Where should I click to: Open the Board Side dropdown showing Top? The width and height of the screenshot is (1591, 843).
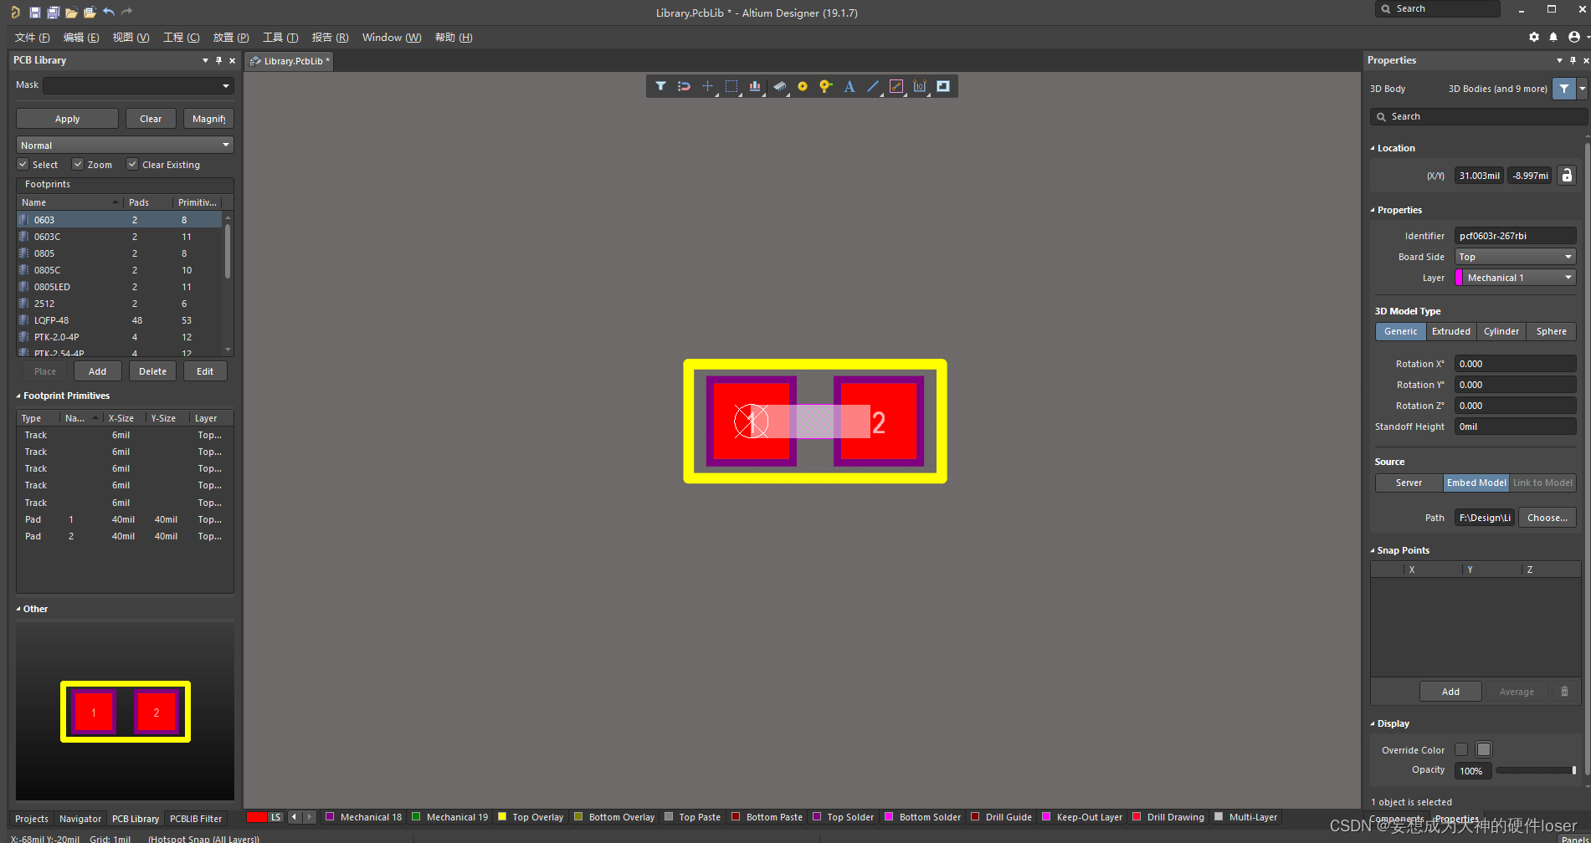pyautogui.click(x=1514, y=257)
